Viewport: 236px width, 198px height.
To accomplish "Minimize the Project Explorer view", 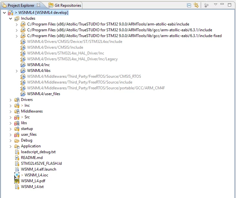I will pyautogui.click(x=222, y=4).
